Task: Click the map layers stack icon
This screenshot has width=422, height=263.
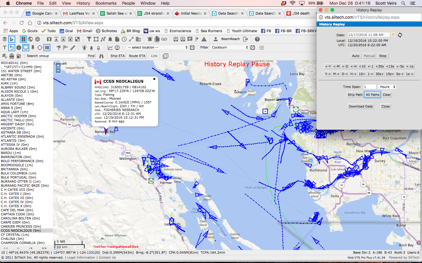Action: (5, 39)
